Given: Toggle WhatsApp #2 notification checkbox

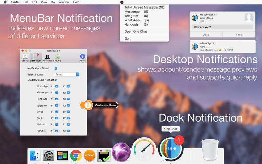Looking at the screenshot, I should tap(68, 86).
